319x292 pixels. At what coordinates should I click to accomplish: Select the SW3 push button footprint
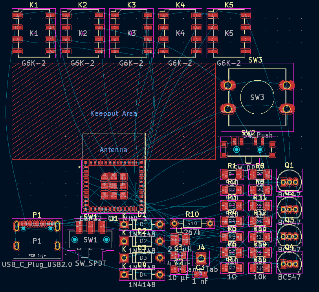point(257,97)
